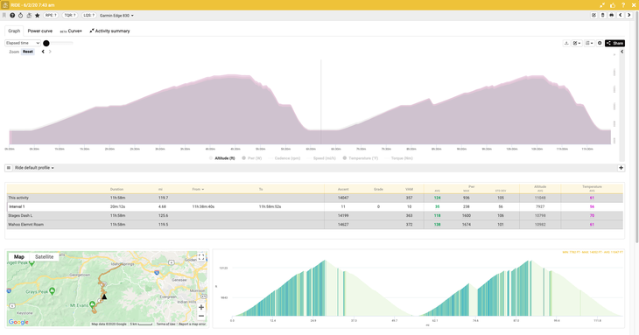Click the Mt Evans map marker
Viewport: 639px width, 335px height.
tap(93, 304)
